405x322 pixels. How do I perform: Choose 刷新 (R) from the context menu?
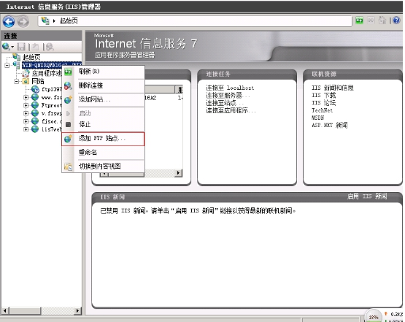coord(103,72)
